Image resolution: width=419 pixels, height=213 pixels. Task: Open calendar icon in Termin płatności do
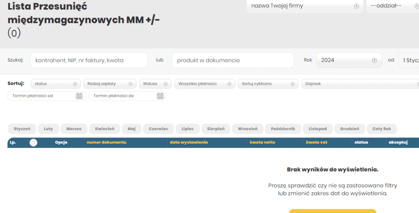160,96
